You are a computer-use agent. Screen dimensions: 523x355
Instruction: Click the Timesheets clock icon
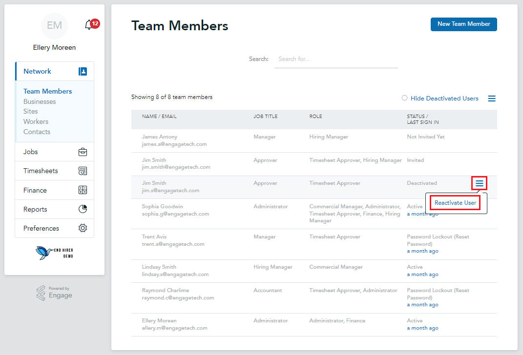point(83,171)
